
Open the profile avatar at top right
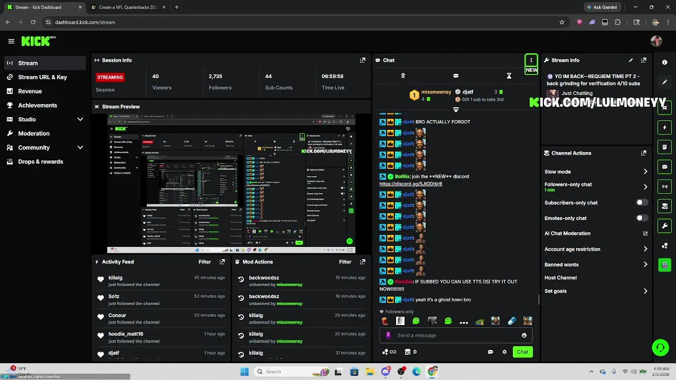coord(656,41)
